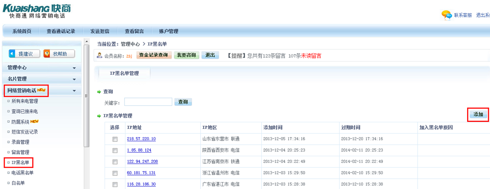Open 电话黑名单 in the sidebar

[22, 173]
